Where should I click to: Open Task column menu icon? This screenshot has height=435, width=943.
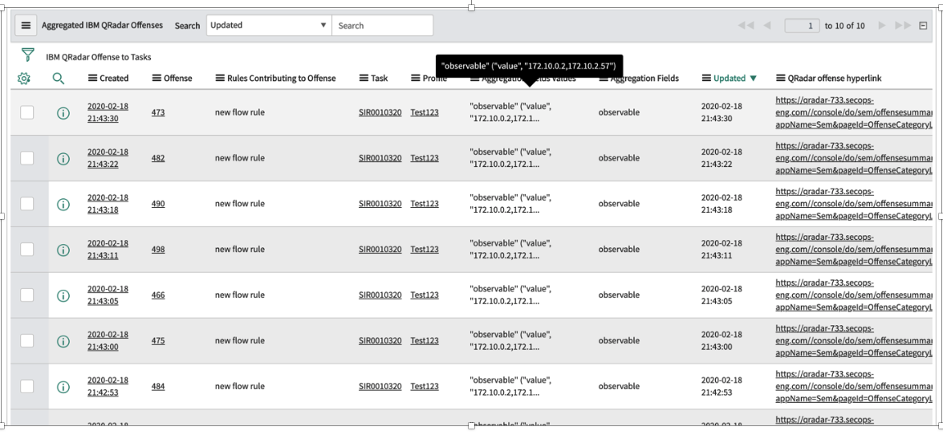coord(364,78)
